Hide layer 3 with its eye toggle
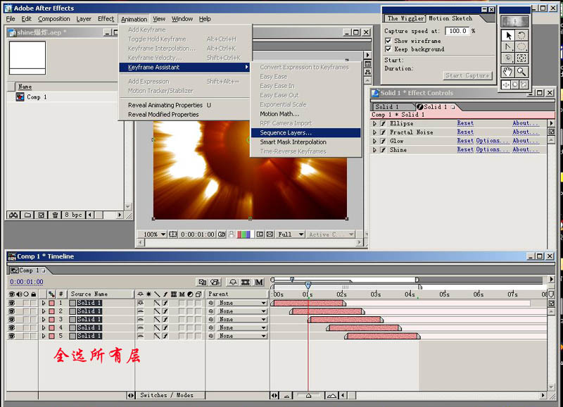Viewport: 563px width, 407px height. pos(11,320)
